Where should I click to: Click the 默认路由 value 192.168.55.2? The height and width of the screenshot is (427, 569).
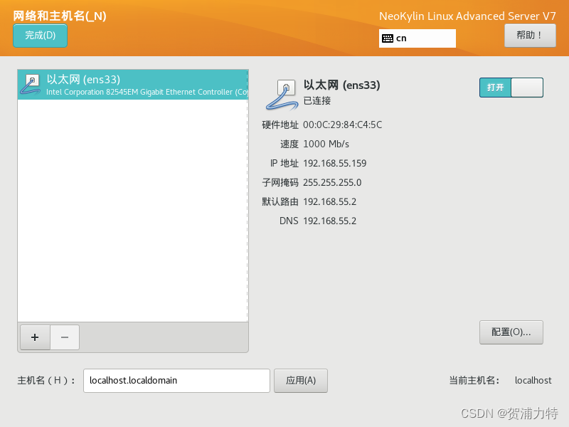click(329, 202)
